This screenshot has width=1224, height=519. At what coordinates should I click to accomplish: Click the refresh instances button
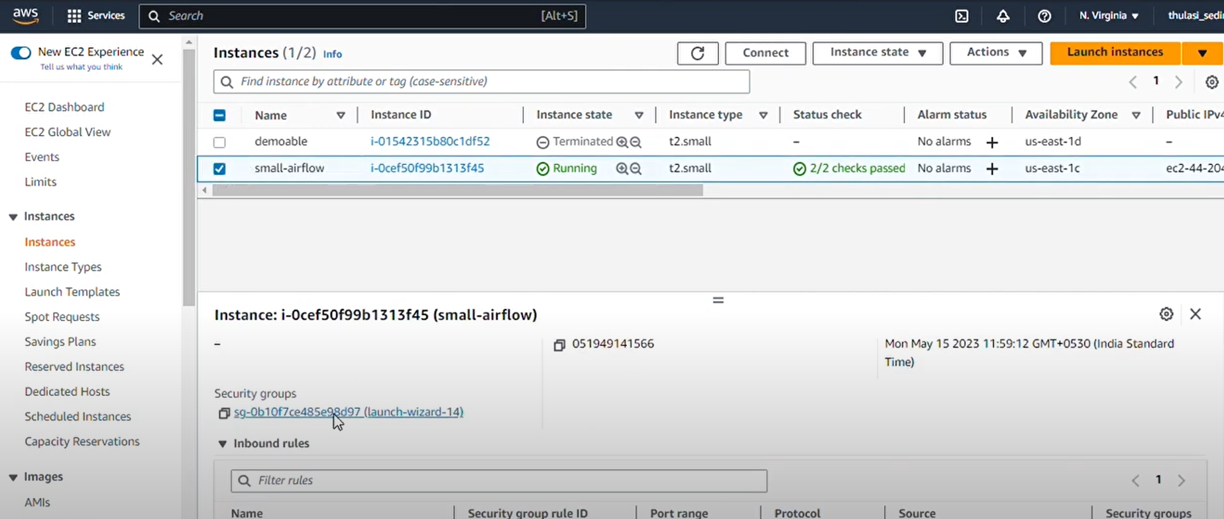coord(697,53)
